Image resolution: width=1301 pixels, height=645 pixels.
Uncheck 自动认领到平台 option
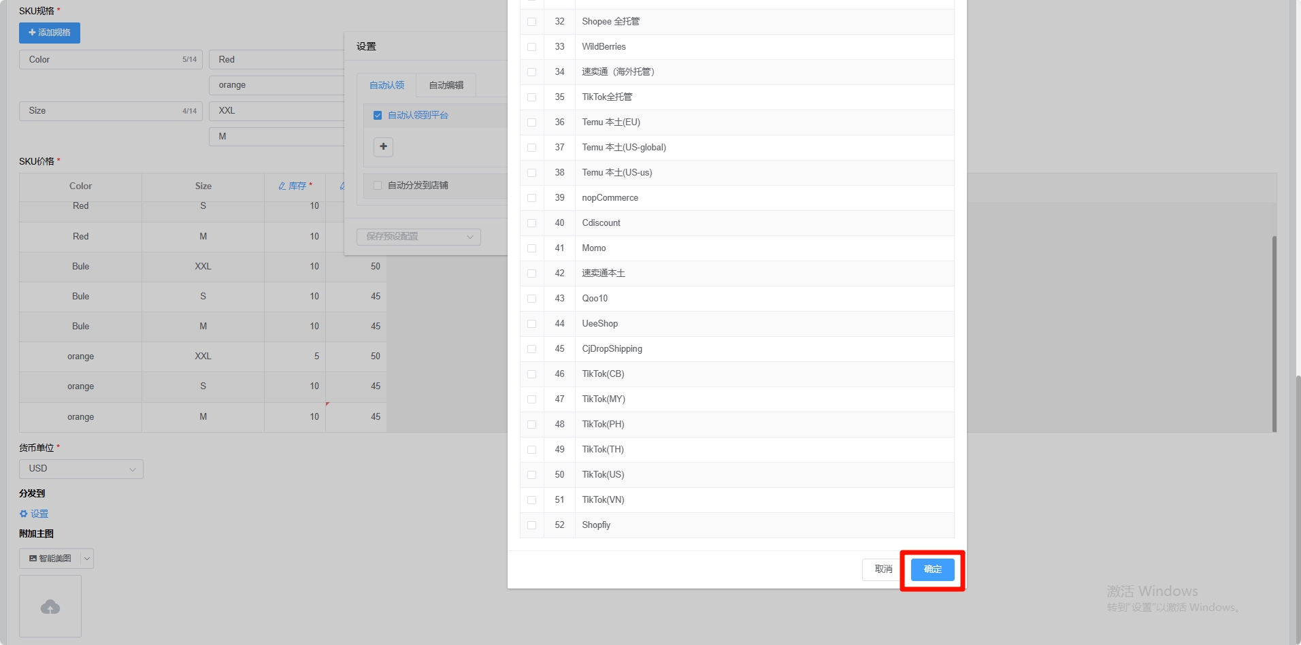point(378,116)
